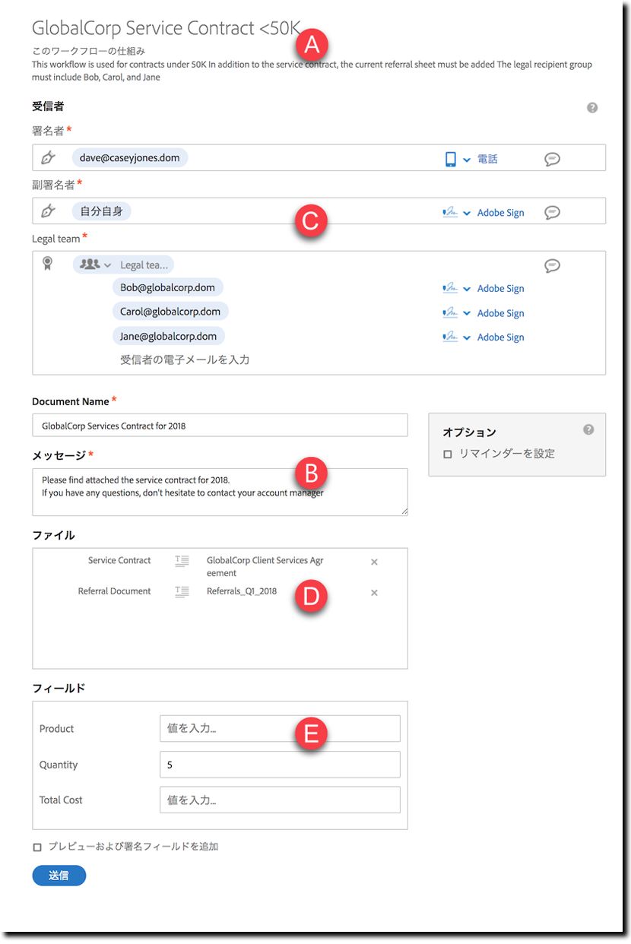Click the help icon beside 受信者 heading
Image resolution: width=631 pixels, height=944 pixels.
click(592, 108)
